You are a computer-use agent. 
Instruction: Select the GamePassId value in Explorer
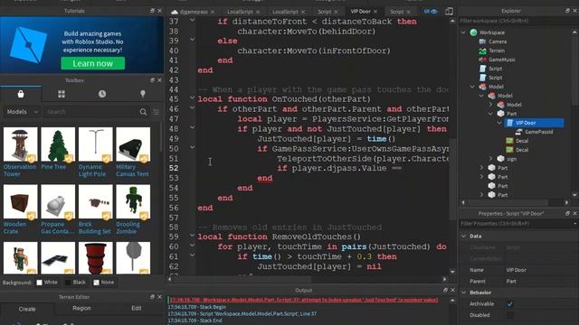(x=538, y=132)
